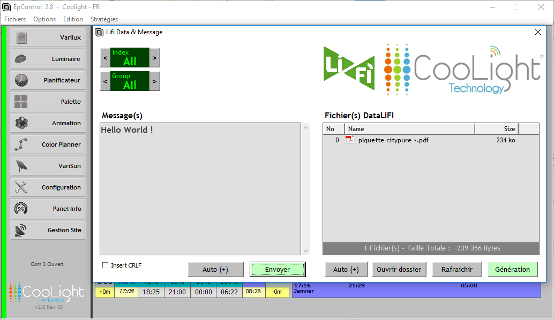Click the EpControl app icon in title bar
Viewport: 554px width, 320px height.
pyautogui.click(x=6, y=7)
